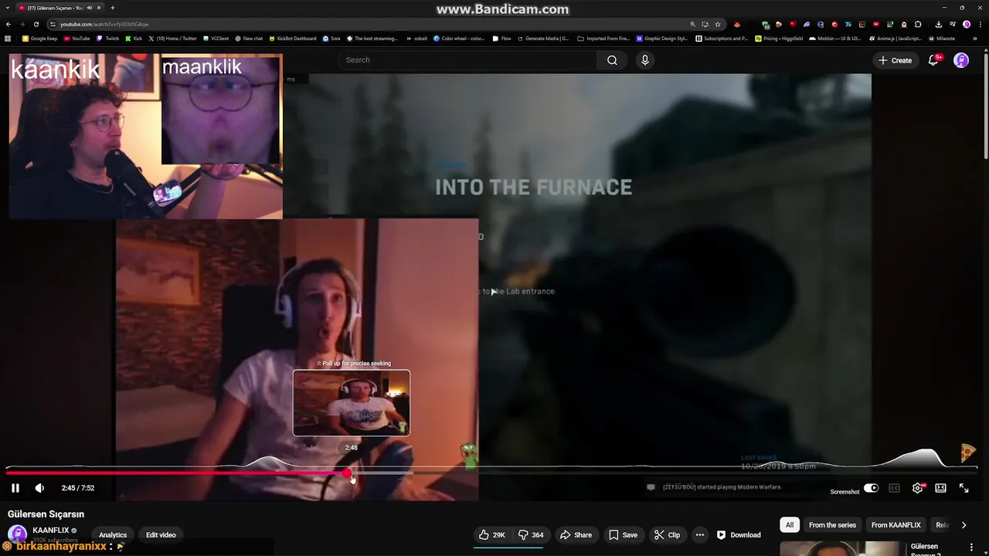The width and height of the screenshot is (989, 556).
Task: Open the Twitch bookmark
Action: coord(108,38)
